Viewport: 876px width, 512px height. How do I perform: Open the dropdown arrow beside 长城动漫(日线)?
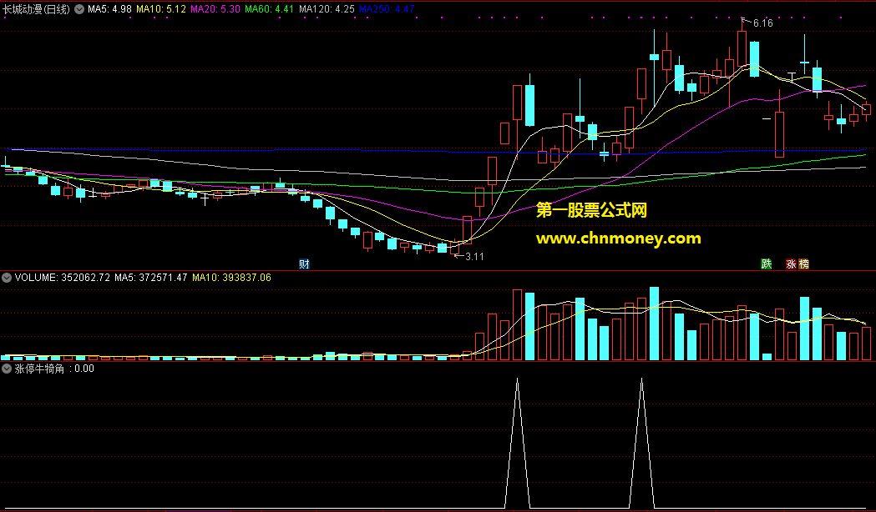coord(79,9)
